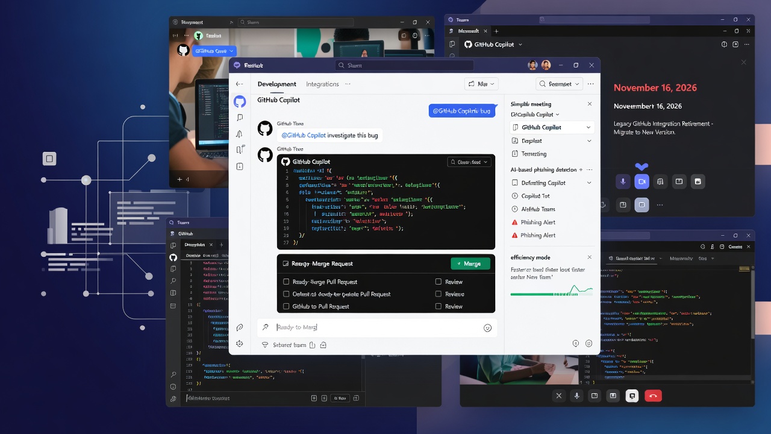Open the search dropdown beside more options
The width and height of the screenshot is (771, 434).
(560, 84)
